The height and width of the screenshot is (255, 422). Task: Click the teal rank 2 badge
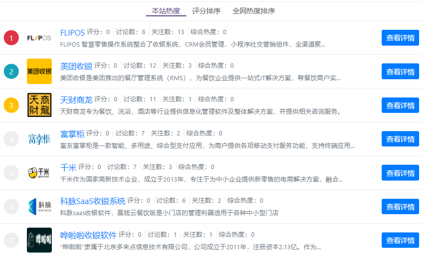pos(12,72)
